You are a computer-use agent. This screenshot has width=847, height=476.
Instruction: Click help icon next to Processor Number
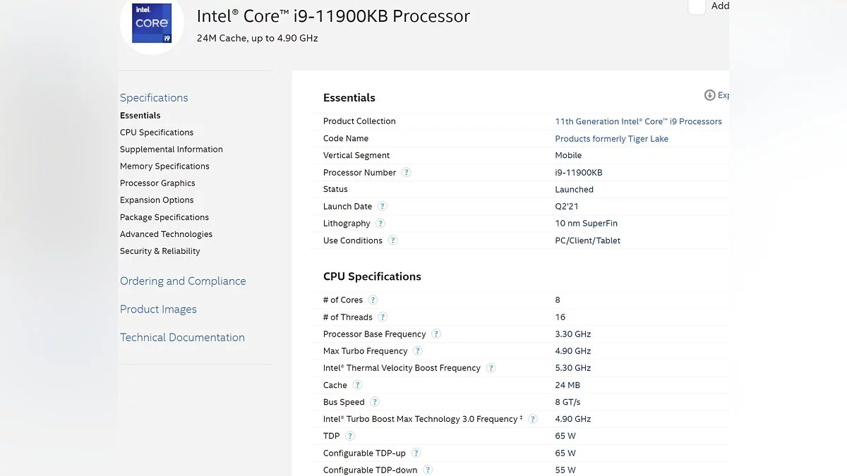pos(407,173)
